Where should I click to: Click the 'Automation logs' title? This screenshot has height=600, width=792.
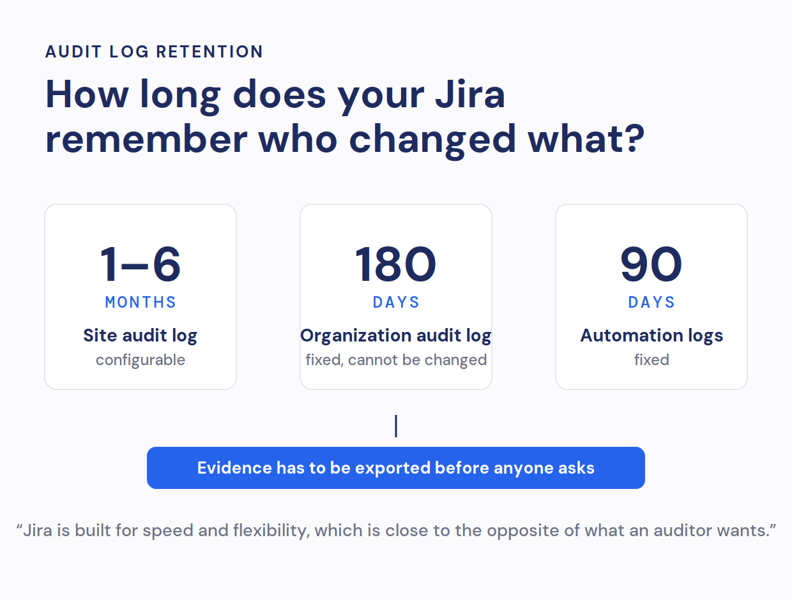click(x=651, y=336)
